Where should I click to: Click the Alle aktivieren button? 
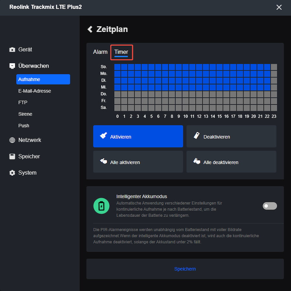(x=138, y=162)
